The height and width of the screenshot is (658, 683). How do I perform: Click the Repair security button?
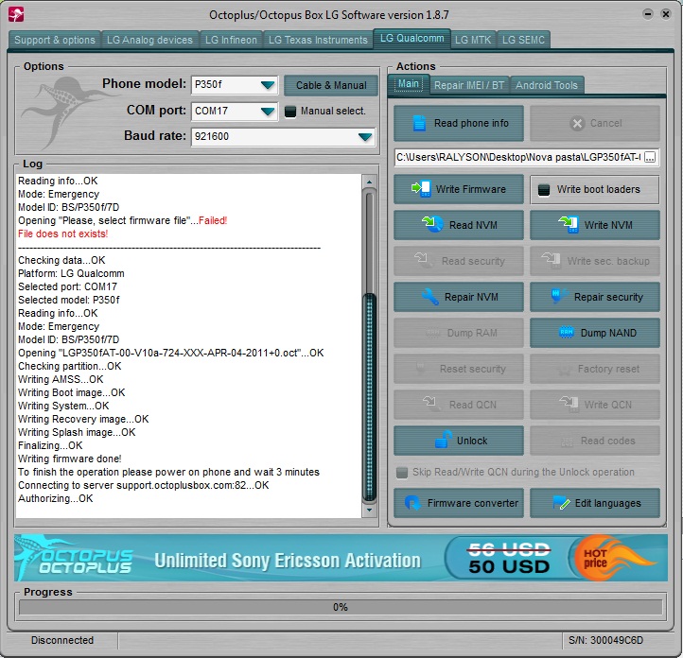point(595,297)
